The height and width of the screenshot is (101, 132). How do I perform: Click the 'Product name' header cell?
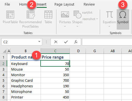26,57
